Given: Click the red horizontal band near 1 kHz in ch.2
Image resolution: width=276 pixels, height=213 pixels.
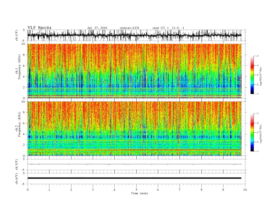Looking at the screenshot, I should pos(135,150).
